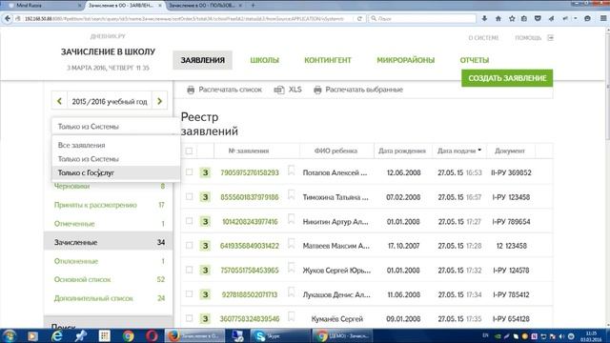610x343 pixels.
Task: Open the ШКОЛЫ tab
Action: click(265, 60)
